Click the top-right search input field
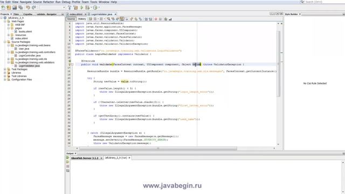Image resolution: width=345 pixels, height=194 pixels. (325, 2)
